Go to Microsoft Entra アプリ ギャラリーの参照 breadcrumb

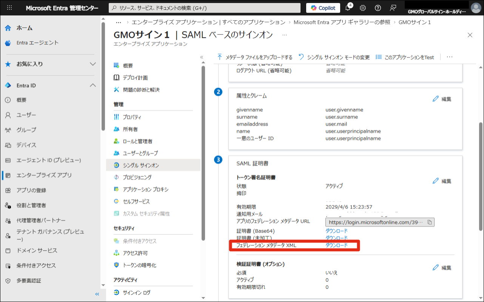[x=342, y=22]
